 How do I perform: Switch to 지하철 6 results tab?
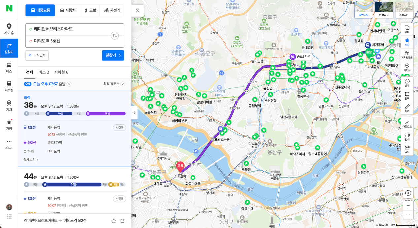pyautogui.click(x=61, y=72)
